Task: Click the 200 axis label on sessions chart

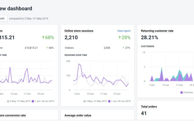Action: [x=68, y=61]
